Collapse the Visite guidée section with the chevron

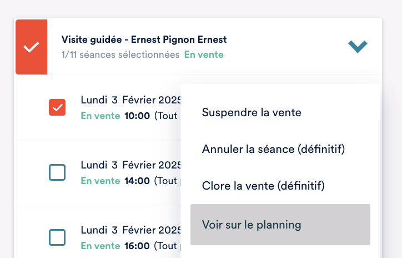coord(358,47)
